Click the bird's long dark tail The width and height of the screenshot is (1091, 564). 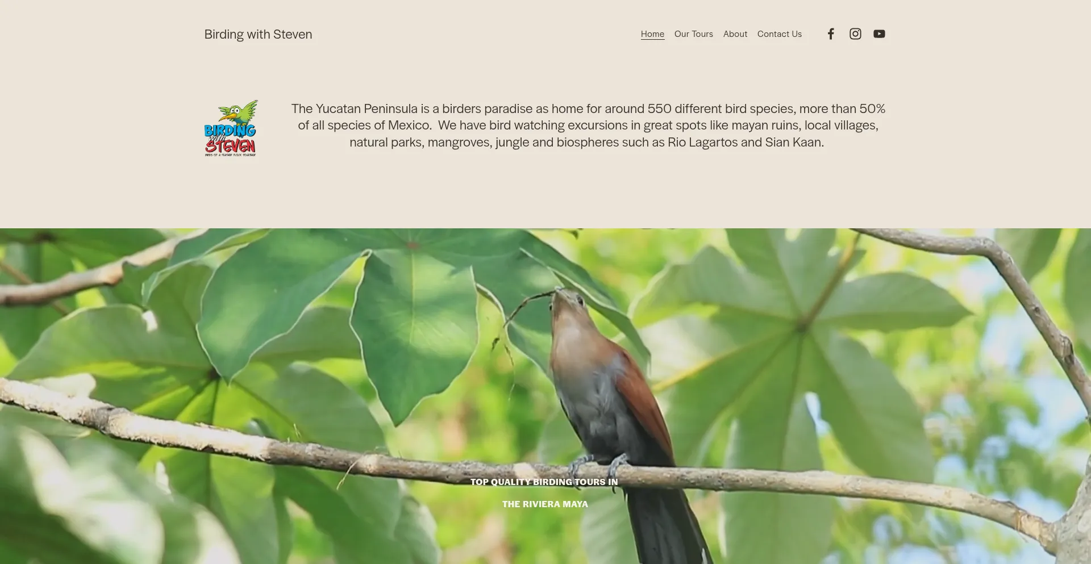tap(665, 523)
